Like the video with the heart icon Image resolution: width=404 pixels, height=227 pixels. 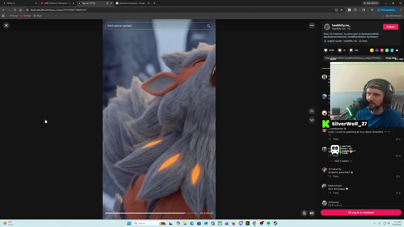[326, 50]
